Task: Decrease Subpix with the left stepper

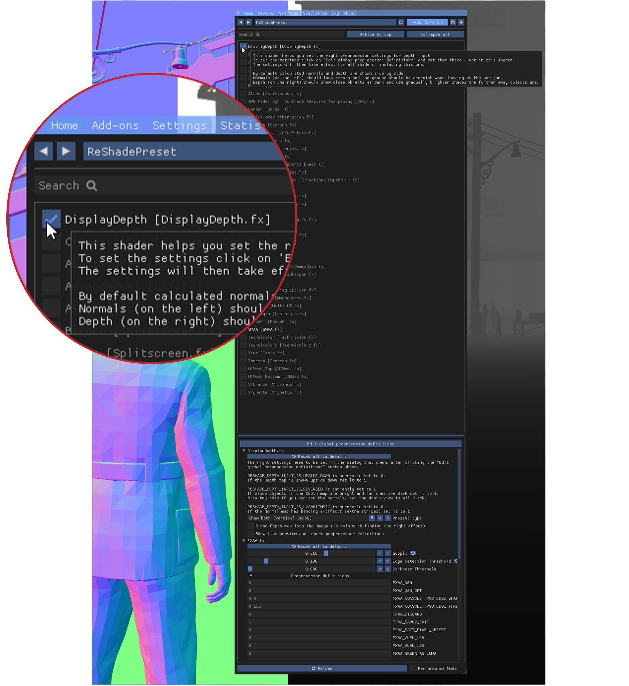Action: (380, 553)
